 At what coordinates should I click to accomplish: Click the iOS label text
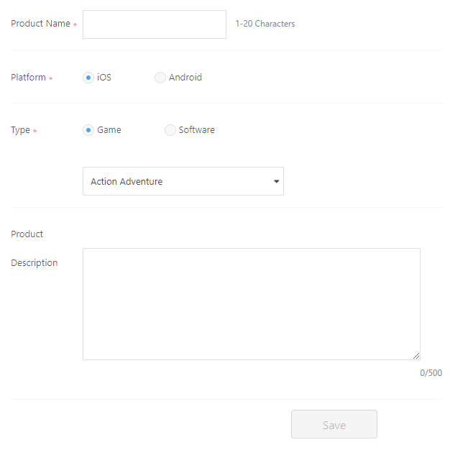104,78
